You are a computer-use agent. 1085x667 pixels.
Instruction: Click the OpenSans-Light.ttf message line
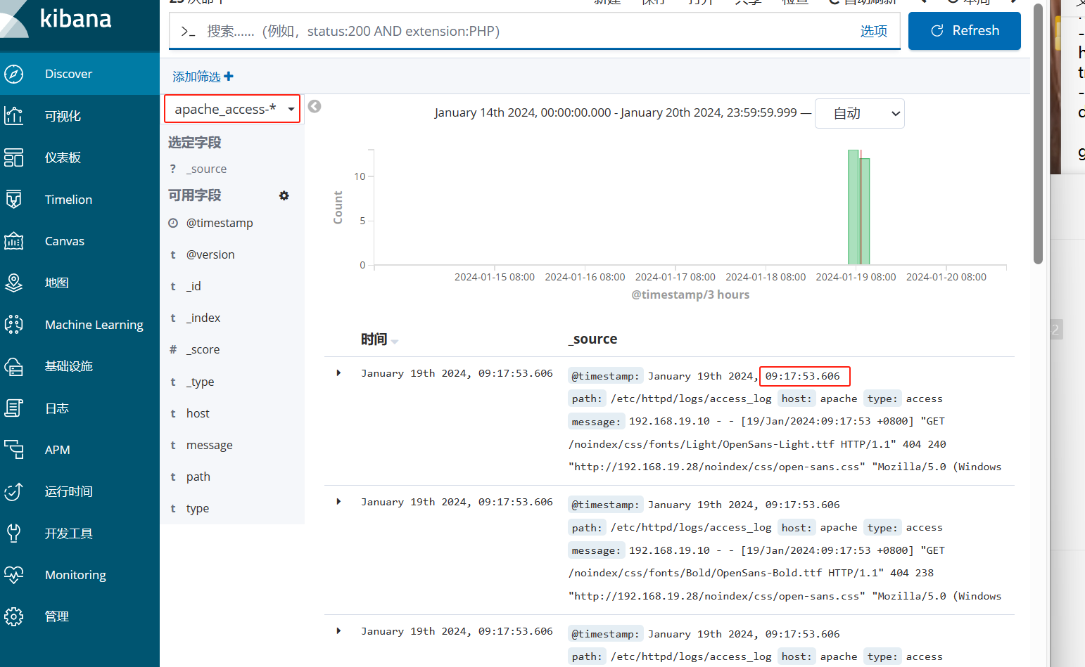(x=757, y=444)
